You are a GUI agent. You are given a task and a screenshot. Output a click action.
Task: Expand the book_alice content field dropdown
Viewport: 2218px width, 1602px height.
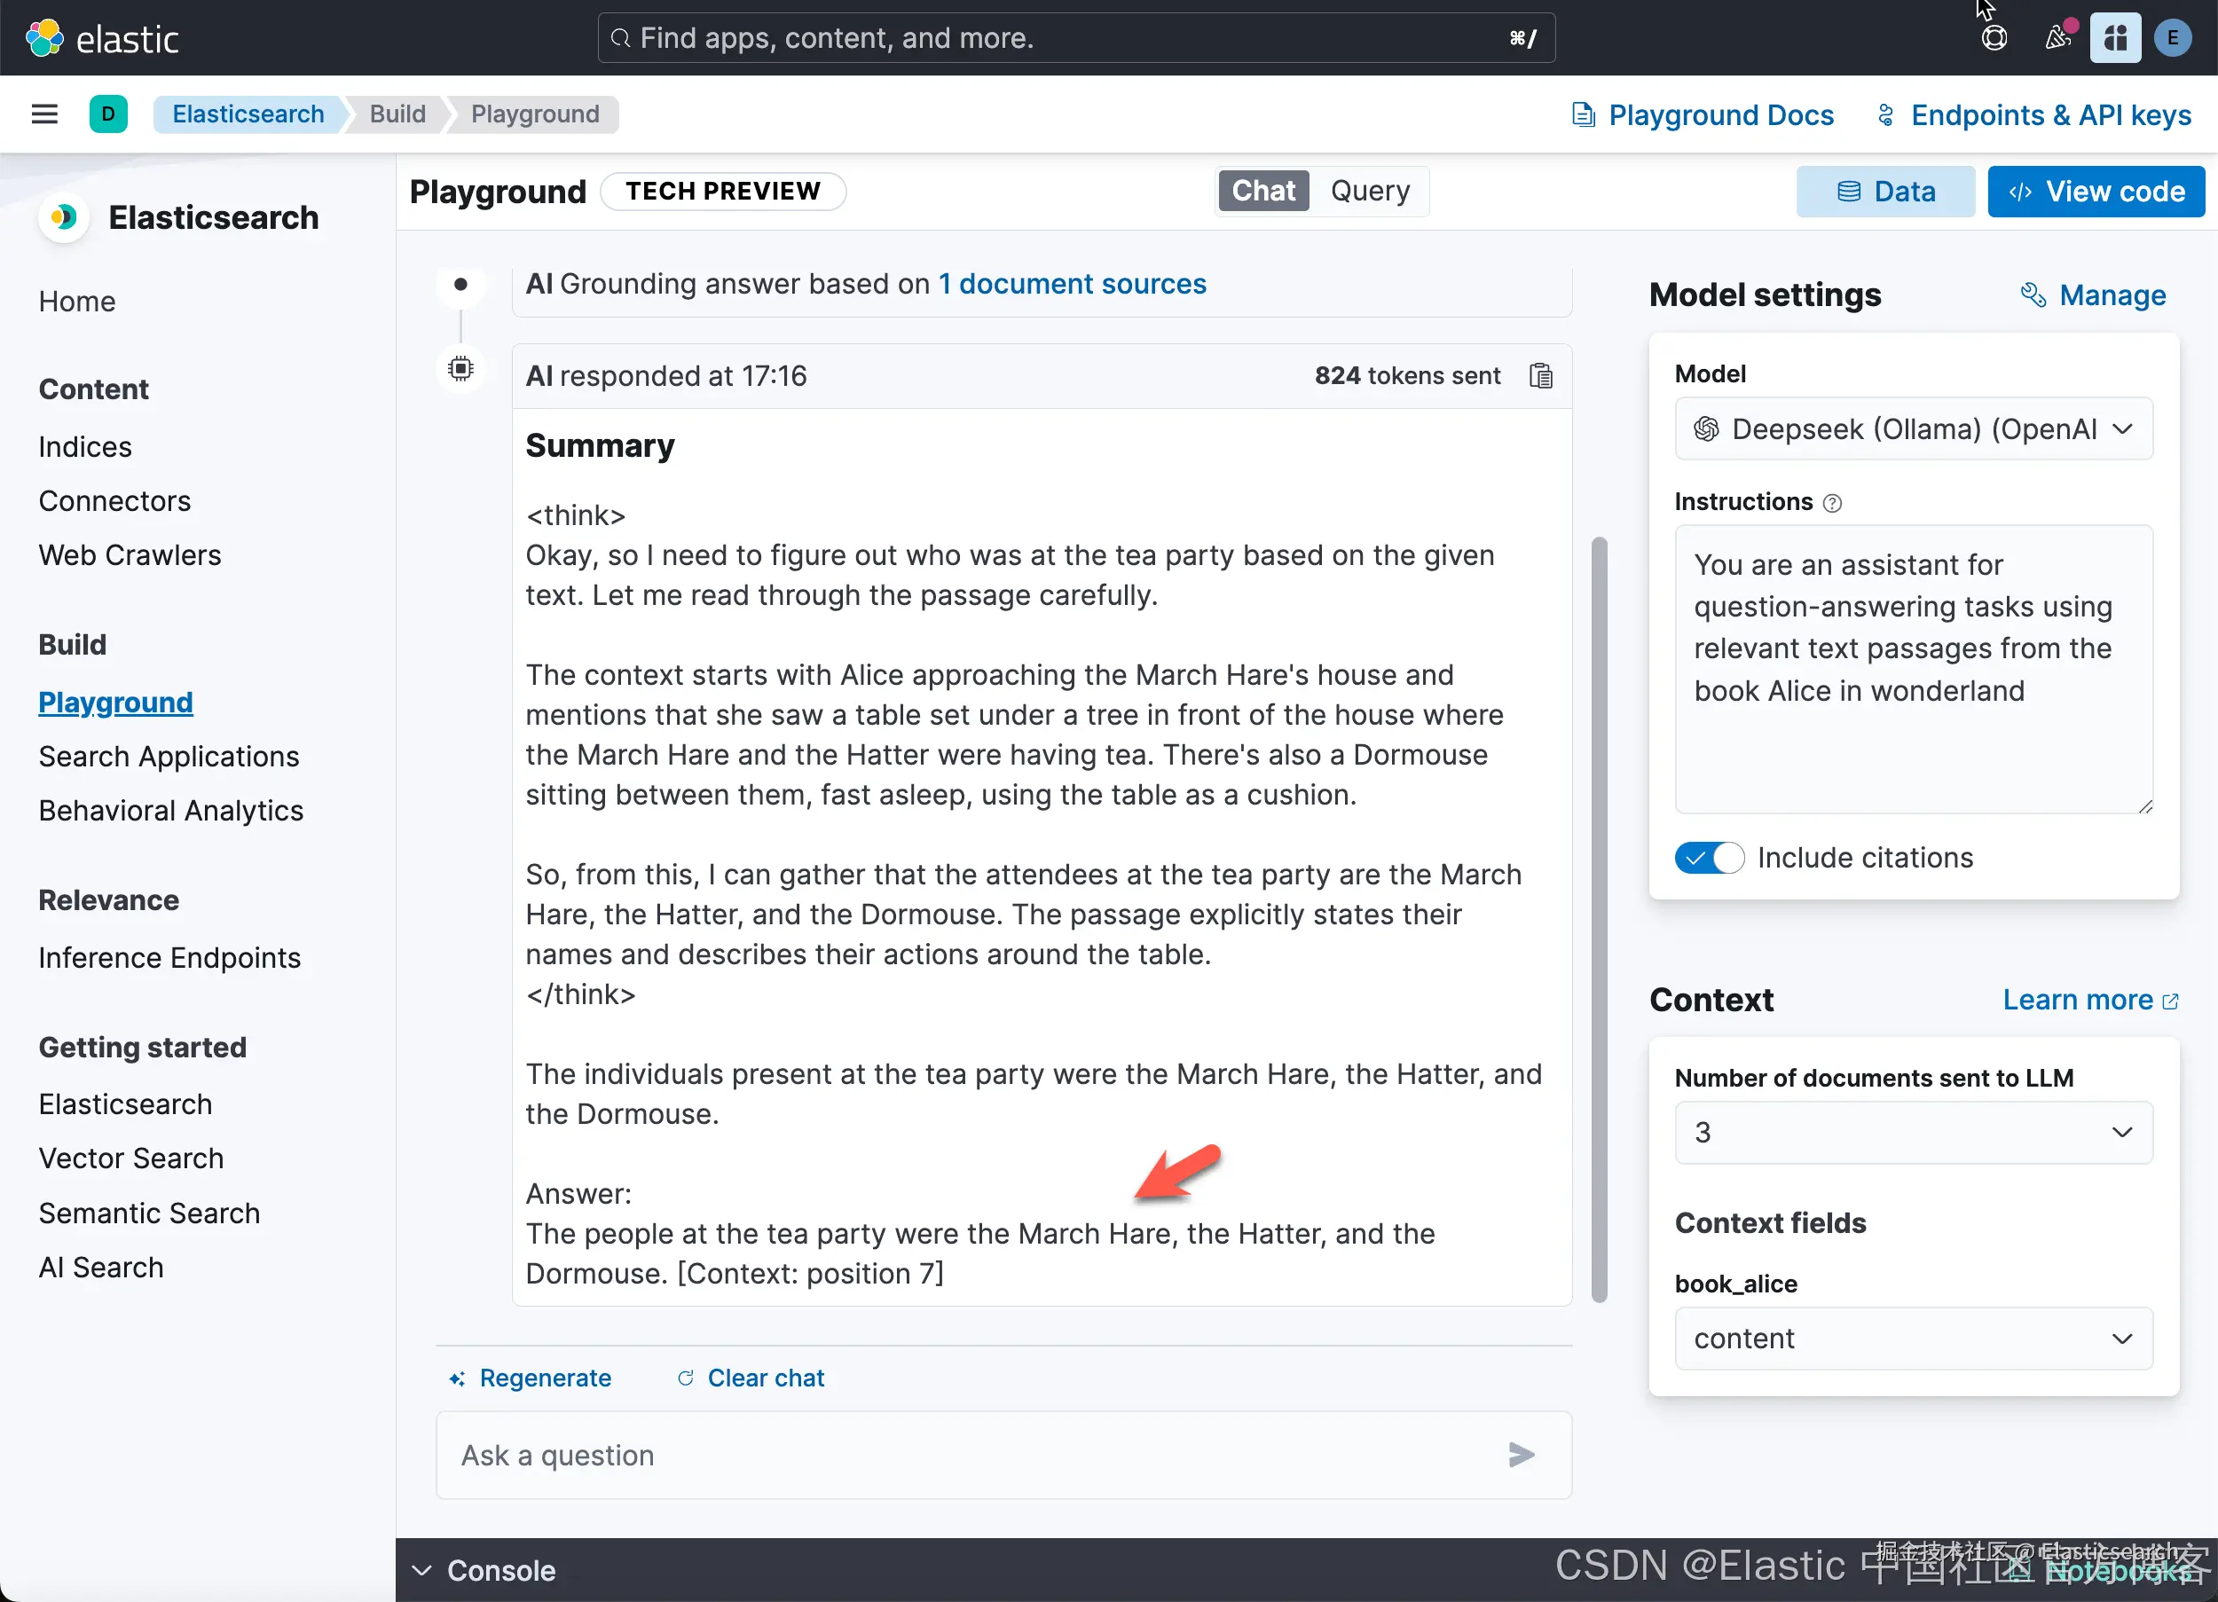(1913, 1338)
